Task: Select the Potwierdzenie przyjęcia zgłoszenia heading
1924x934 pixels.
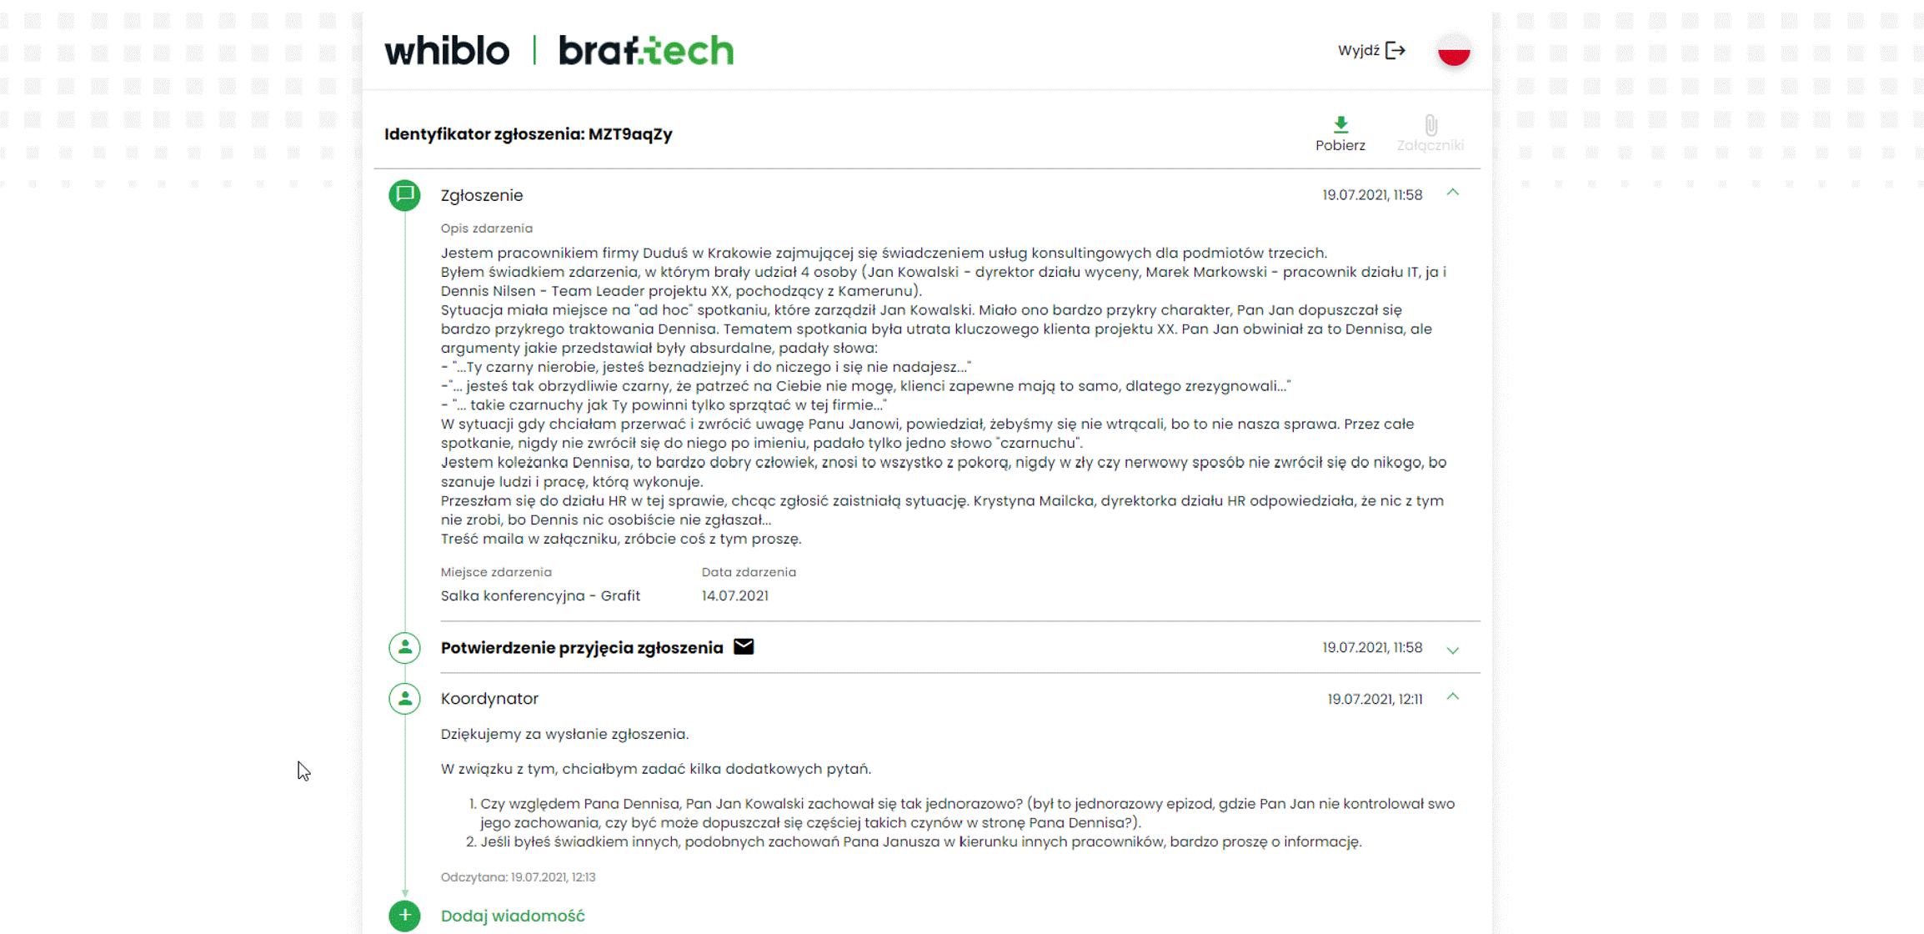Action: point(582,648)
